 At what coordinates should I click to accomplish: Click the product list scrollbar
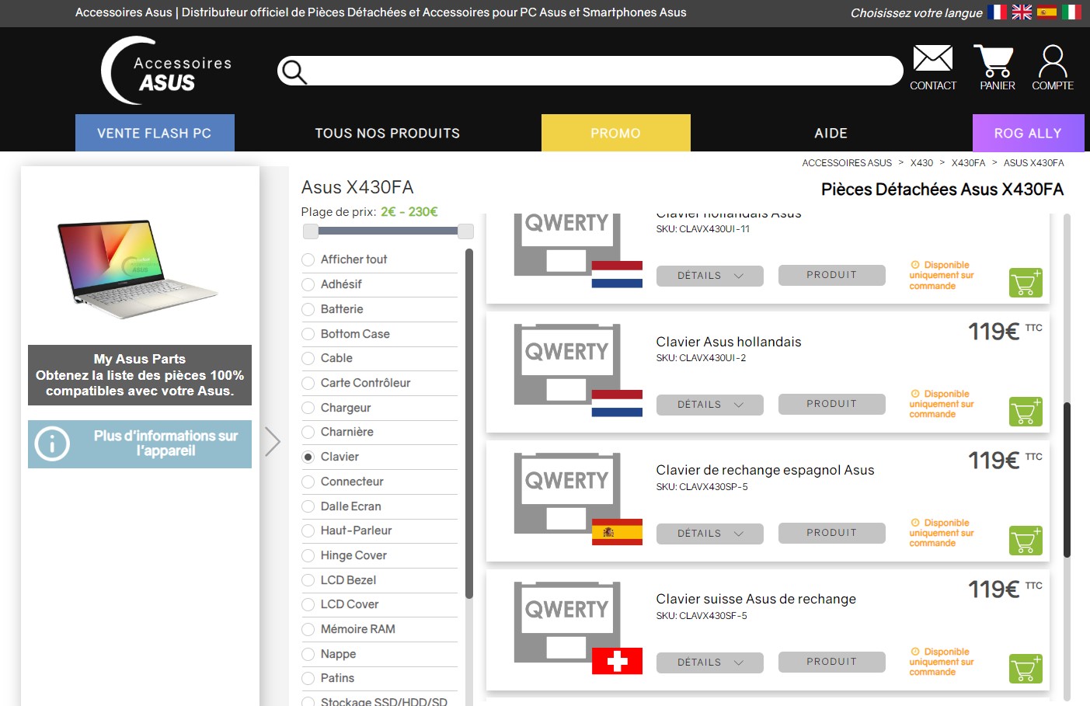point(1067,479)
